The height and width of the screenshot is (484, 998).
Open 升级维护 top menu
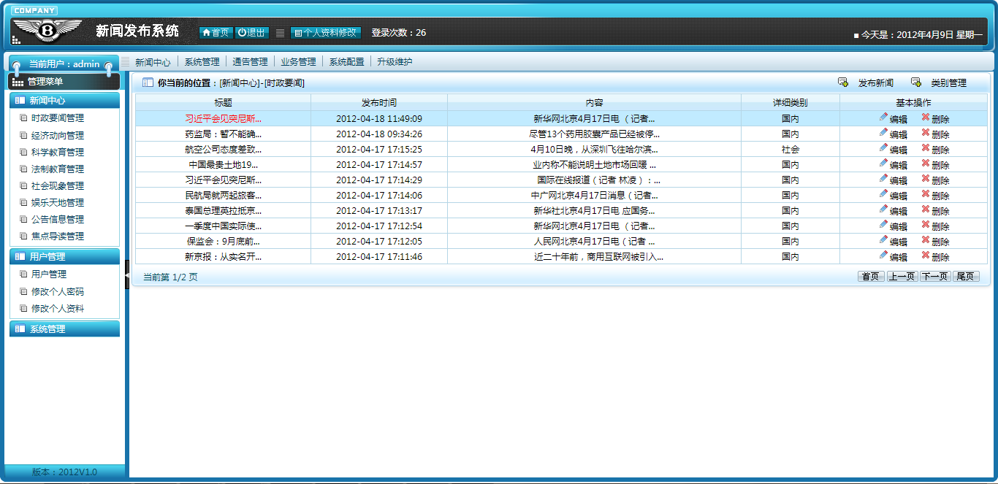tap(395, 62)
